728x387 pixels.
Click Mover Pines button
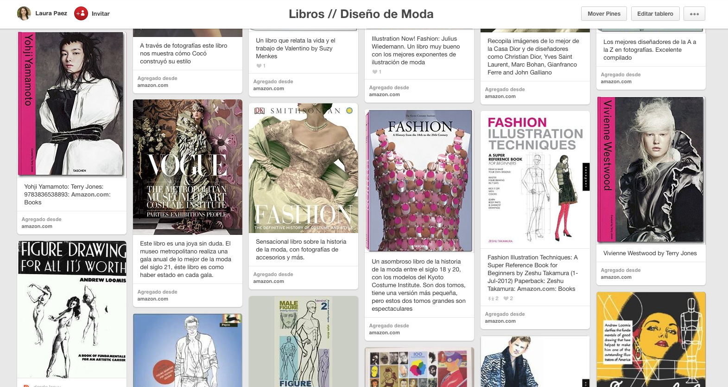[604, 14]
